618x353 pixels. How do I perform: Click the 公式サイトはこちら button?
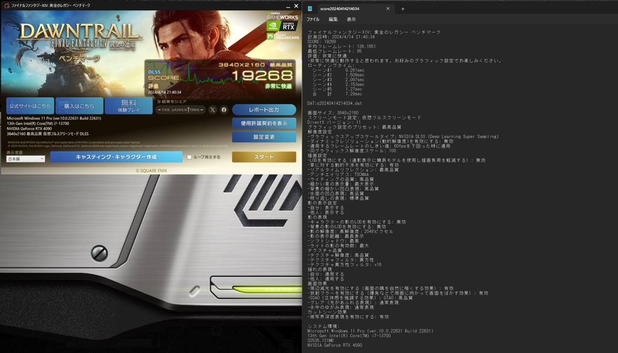click(x=30, y=106)
